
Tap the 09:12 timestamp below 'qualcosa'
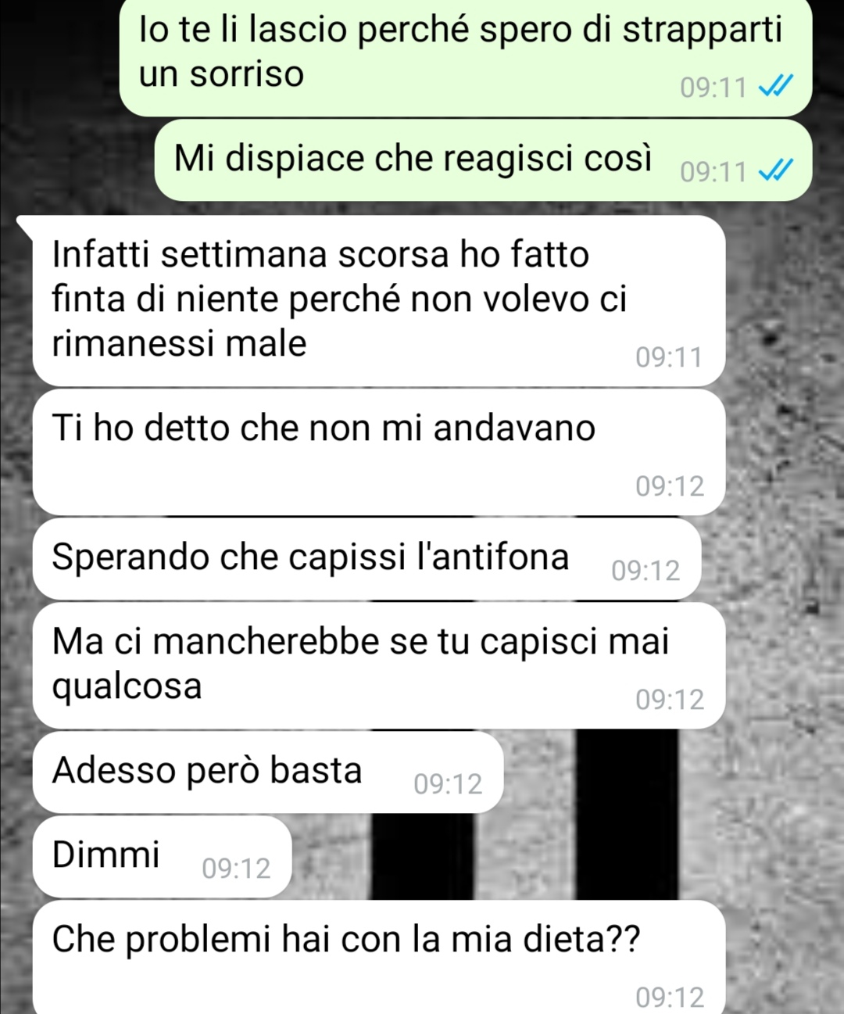670,699
